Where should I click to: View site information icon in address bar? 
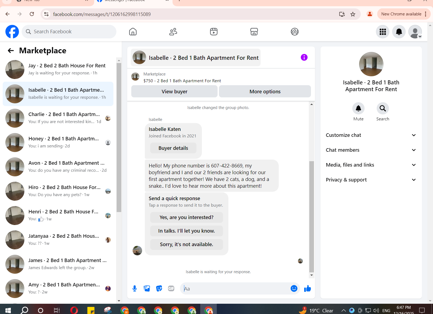[x=47, y=14]
